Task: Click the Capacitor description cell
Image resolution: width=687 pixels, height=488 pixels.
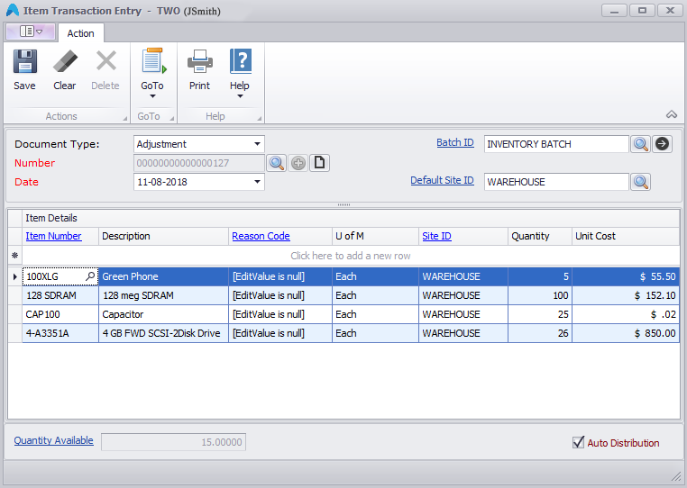Action: (163, 314)
